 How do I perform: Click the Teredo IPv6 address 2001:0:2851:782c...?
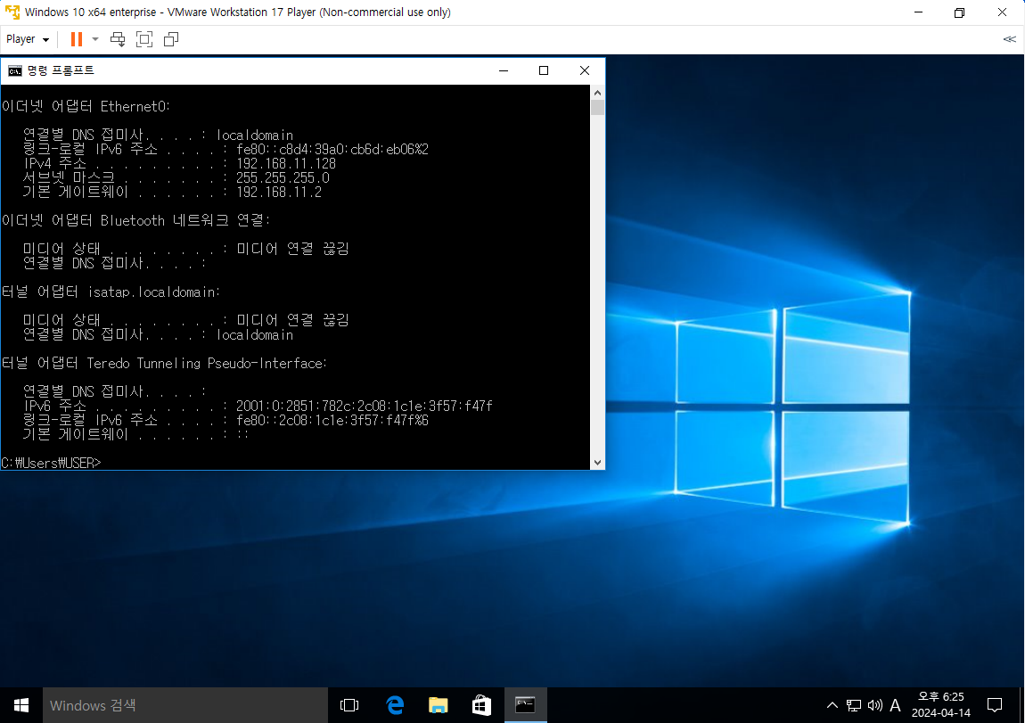tap(365, 406)
